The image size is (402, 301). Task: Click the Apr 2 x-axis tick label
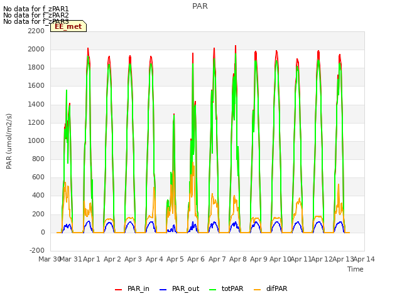(112, 259)
